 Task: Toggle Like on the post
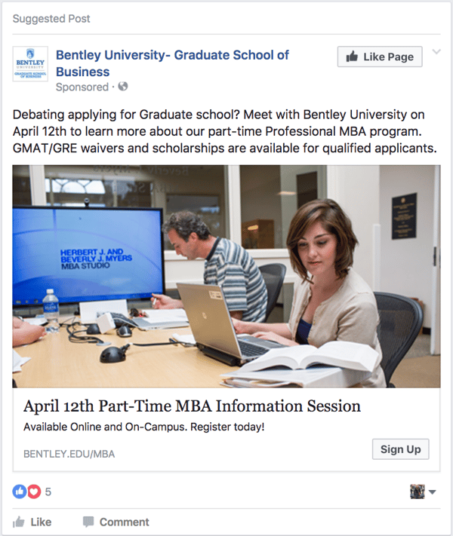[32, 522]
